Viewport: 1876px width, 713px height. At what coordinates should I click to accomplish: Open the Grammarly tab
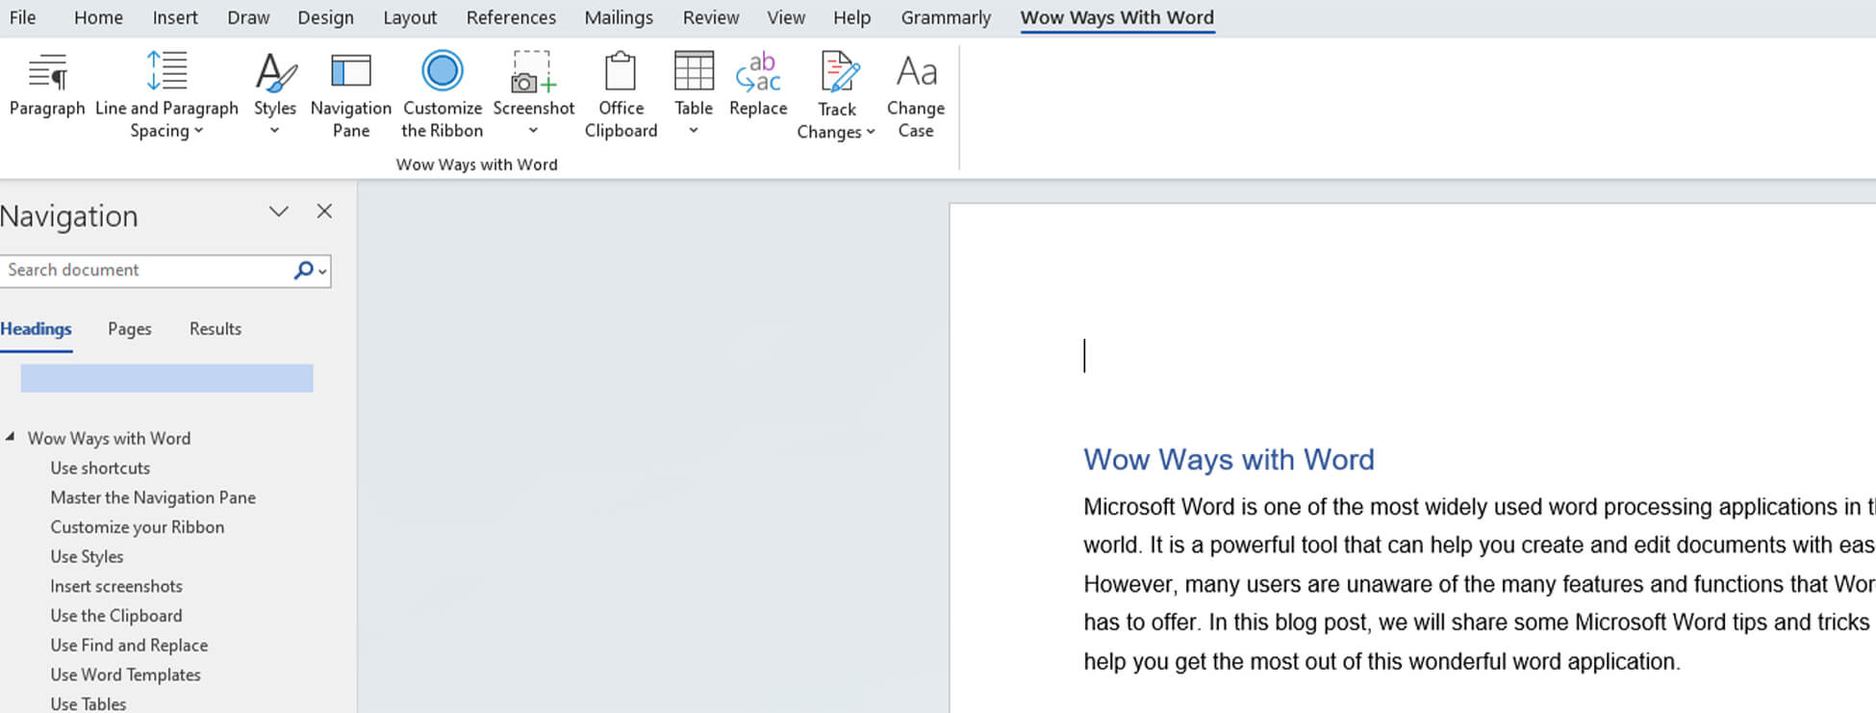pyautogui.click(x=946, y=17)
